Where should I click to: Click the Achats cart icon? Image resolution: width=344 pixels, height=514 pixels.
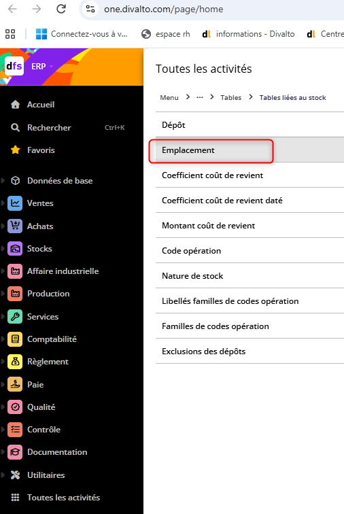pyautogui.click(x=15, y=226)
